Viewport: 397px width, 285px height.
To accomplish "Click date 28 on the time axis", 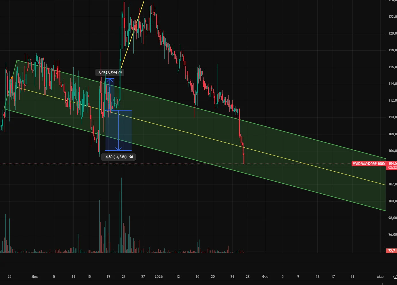I will tap(248, 277).
